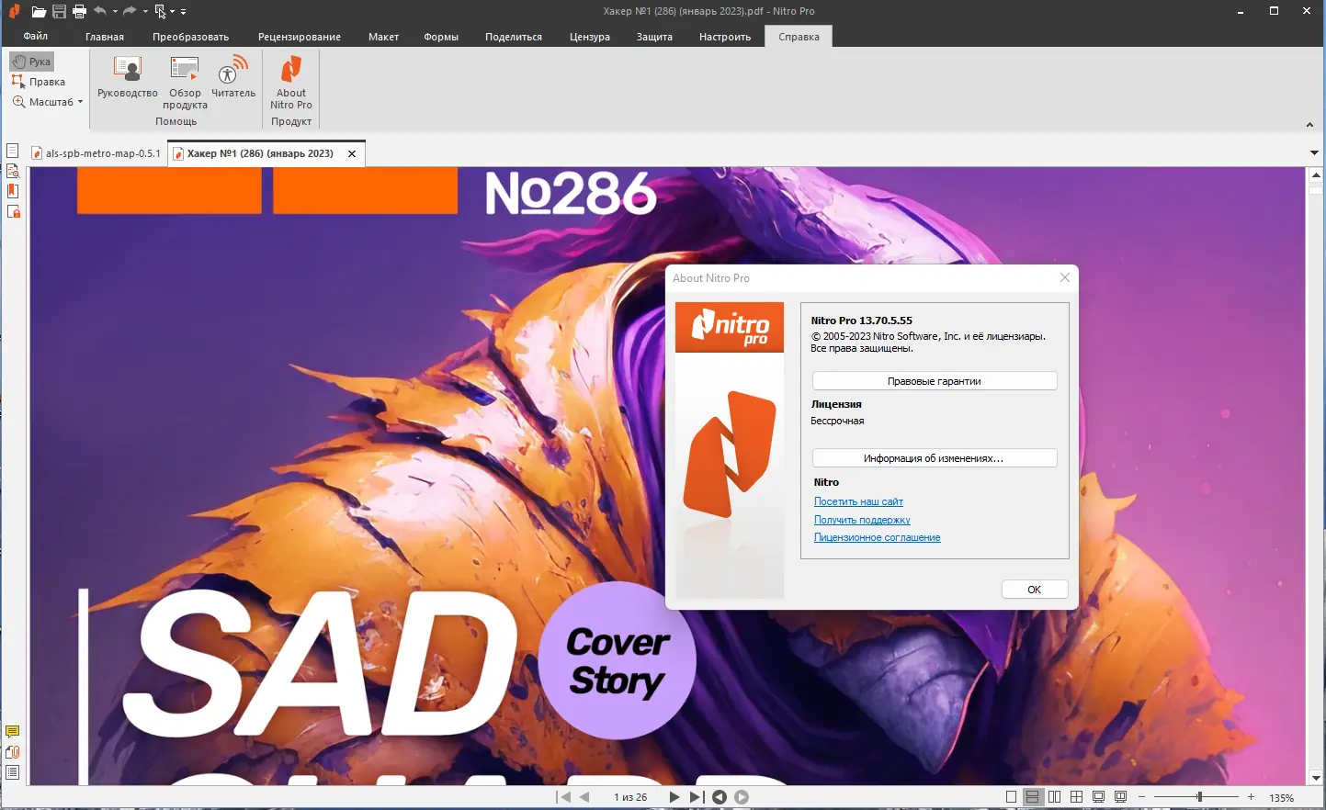1326x810 pixels.
Task: Select the Рука hand tool
Action: click(32, 62)
